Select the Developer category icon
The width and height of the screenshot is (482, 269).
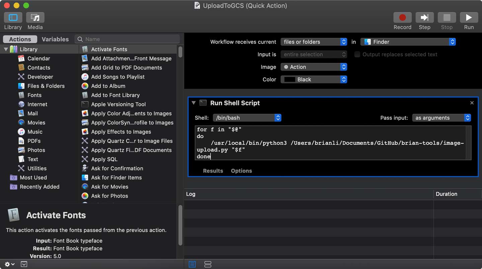click(x=21, y=77)
